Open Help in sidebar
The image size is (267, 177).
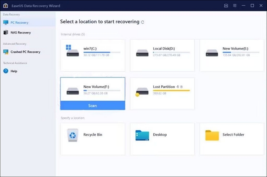click(28, 71)
